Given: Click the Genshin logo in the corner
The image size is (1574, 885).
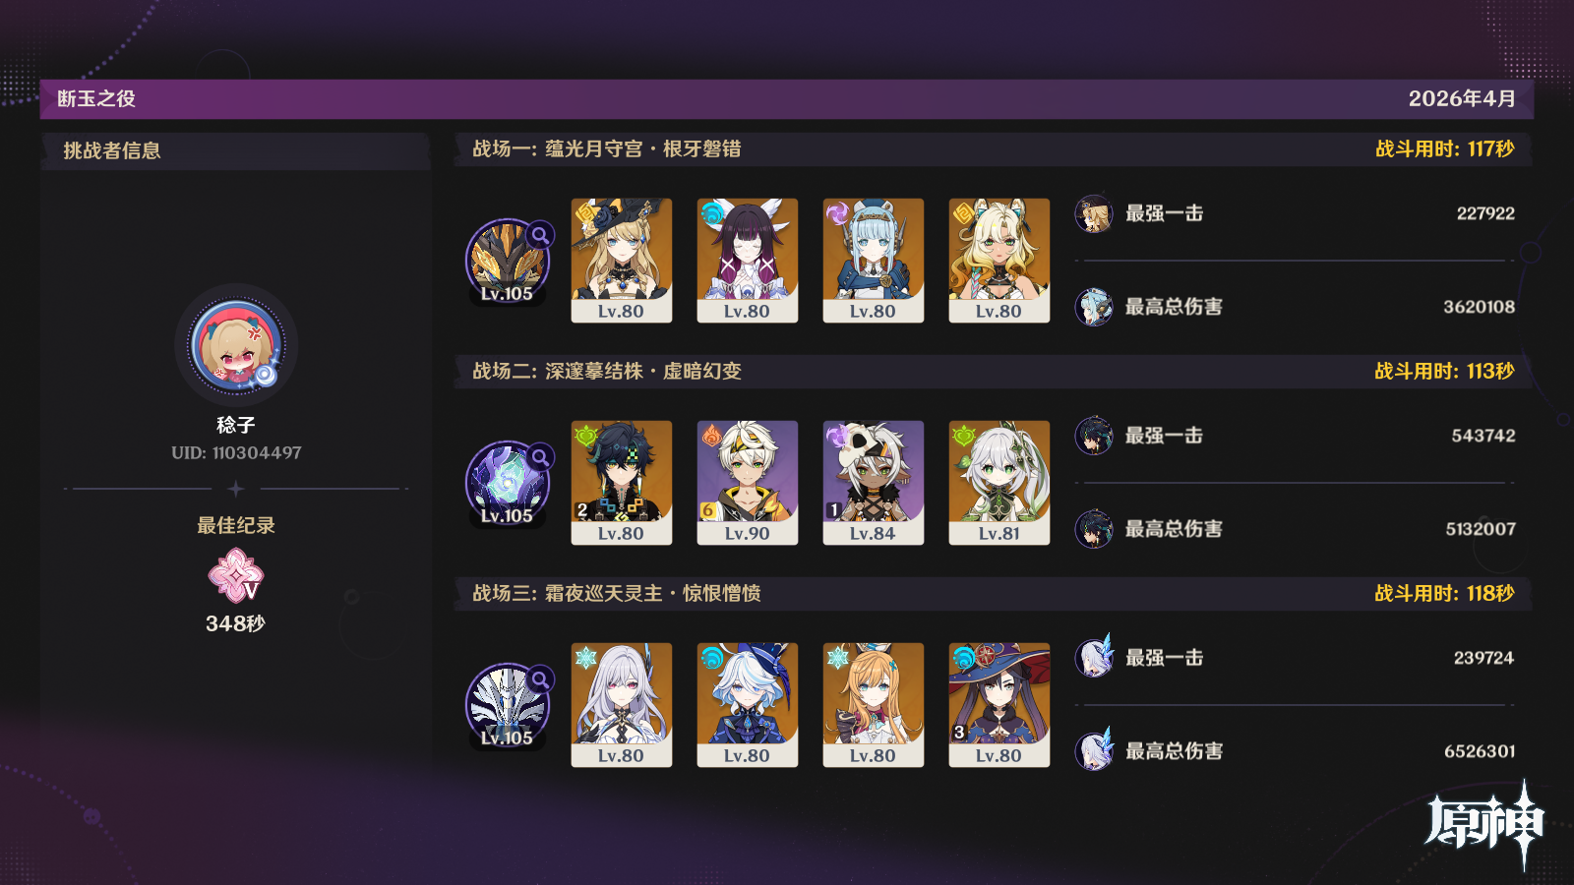Looking at the screenshot, I should tap(1485, 824).
